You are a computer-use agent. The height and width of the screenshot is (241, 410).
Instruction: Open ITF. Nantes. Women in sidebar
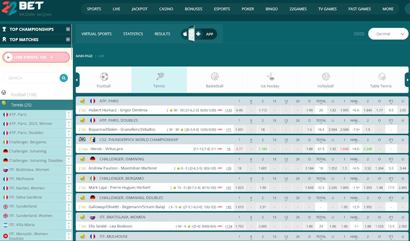(27, 188)
